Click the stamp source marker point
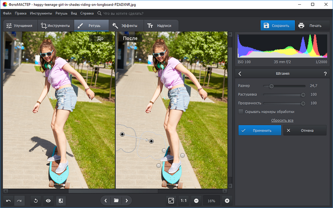The image size is (333, 208). click(122, 134)
